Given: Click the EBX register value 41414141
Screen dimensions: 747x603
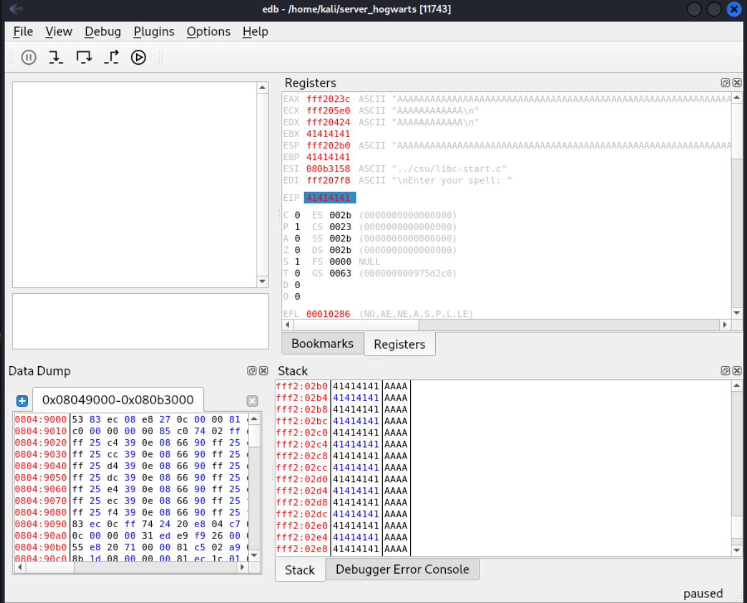Looking at the screenshot, I should coord(328,134).
